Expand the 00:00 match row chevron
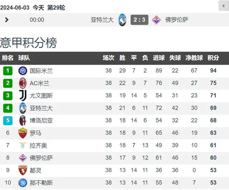Viewport: 229px width, 190px height. coord(6,20)
